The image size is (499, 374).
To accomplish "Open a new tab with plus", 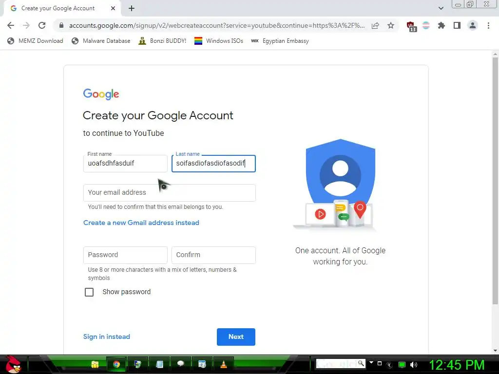I will click(x=132, y=8).
